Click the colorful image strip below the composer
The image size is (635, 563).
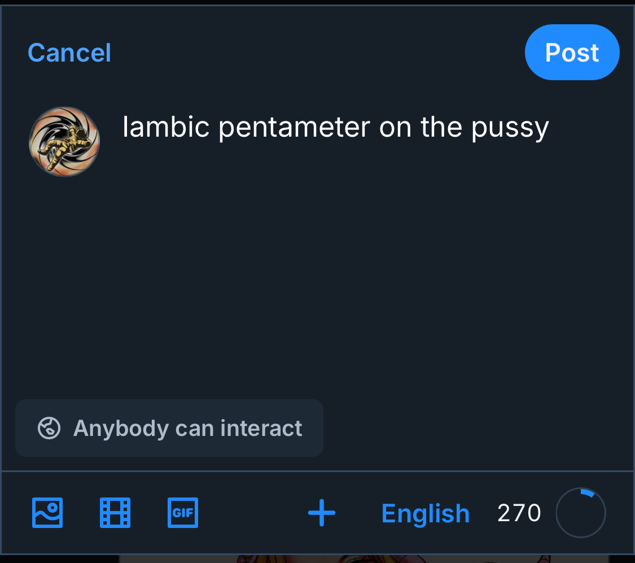pyautogui.click(x=361, y=559)
